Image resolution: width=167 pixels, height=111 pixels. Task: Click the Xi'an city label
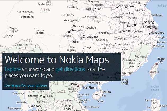[98, 9]
